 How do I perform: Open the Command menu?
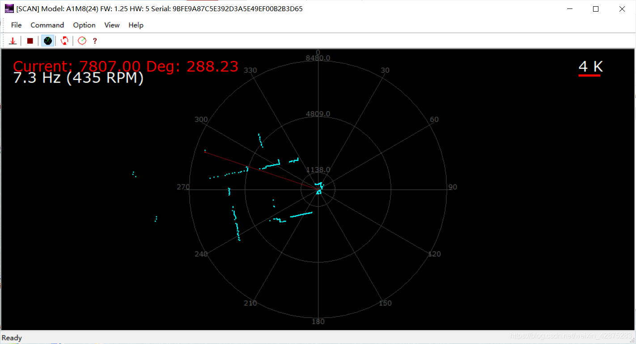point(47,25)
